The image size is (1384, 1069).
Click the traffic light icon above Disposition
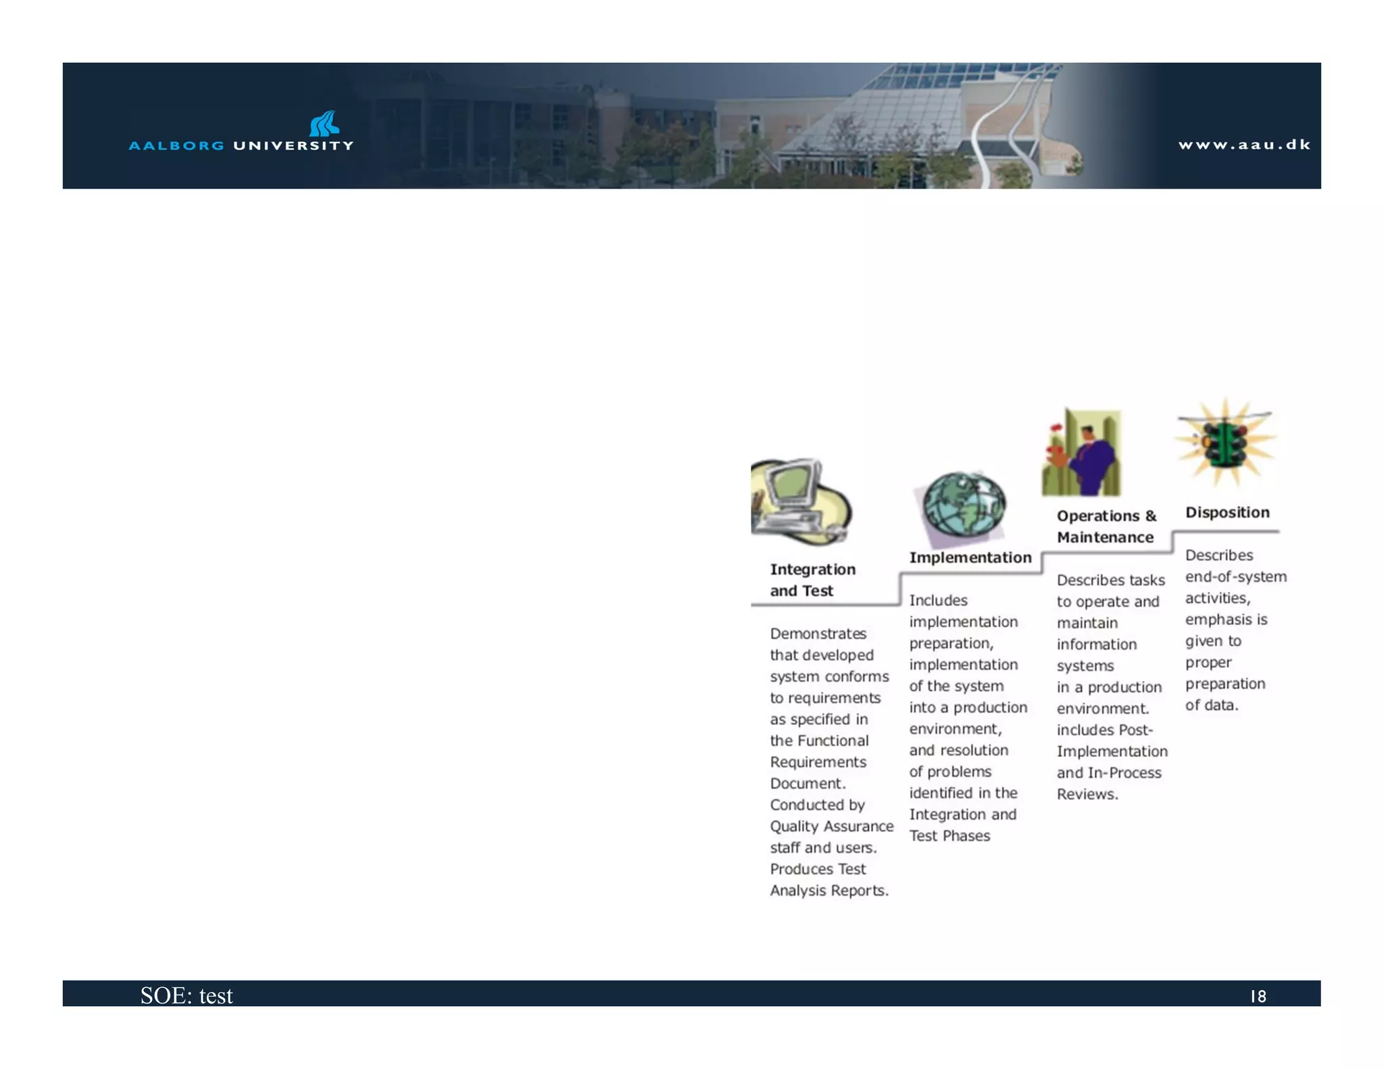[x=1226, y=443]
